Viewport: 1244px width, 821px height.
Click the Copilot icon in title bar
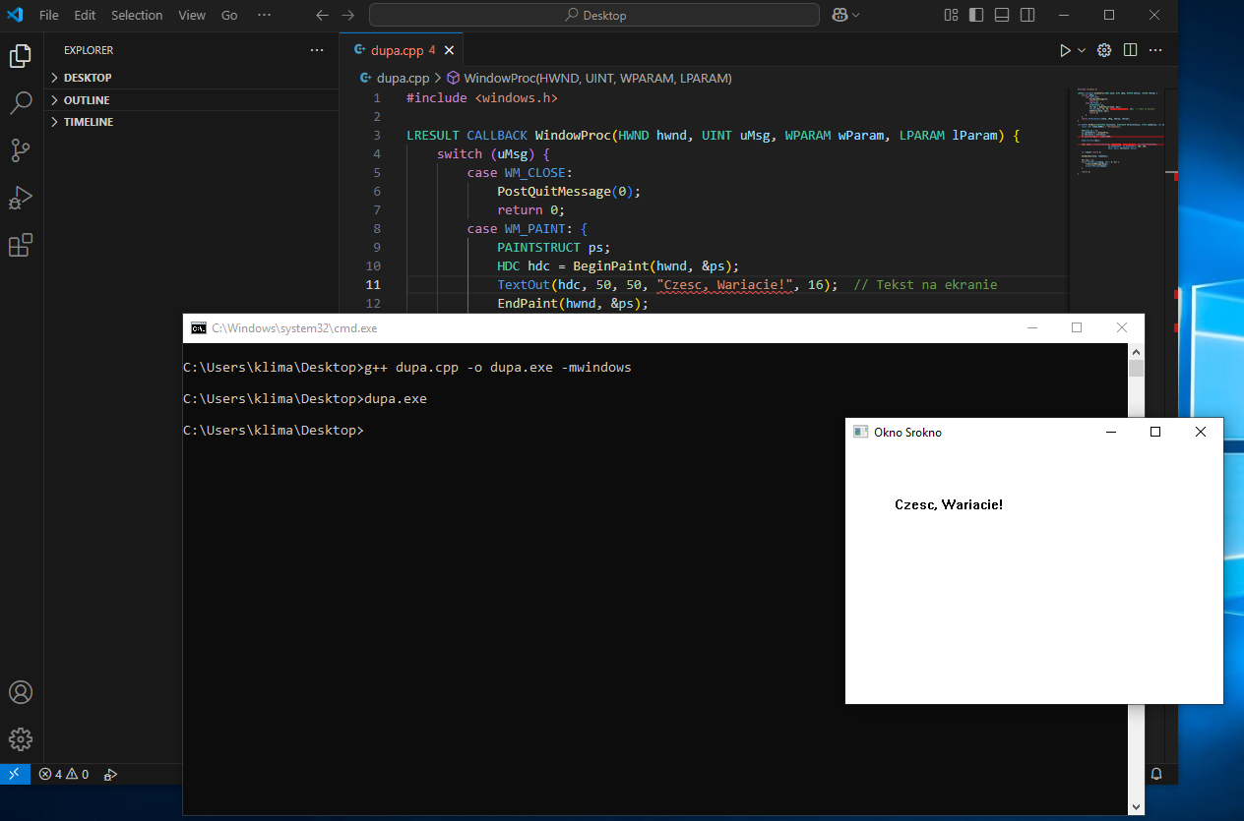[x=840, y=15]
